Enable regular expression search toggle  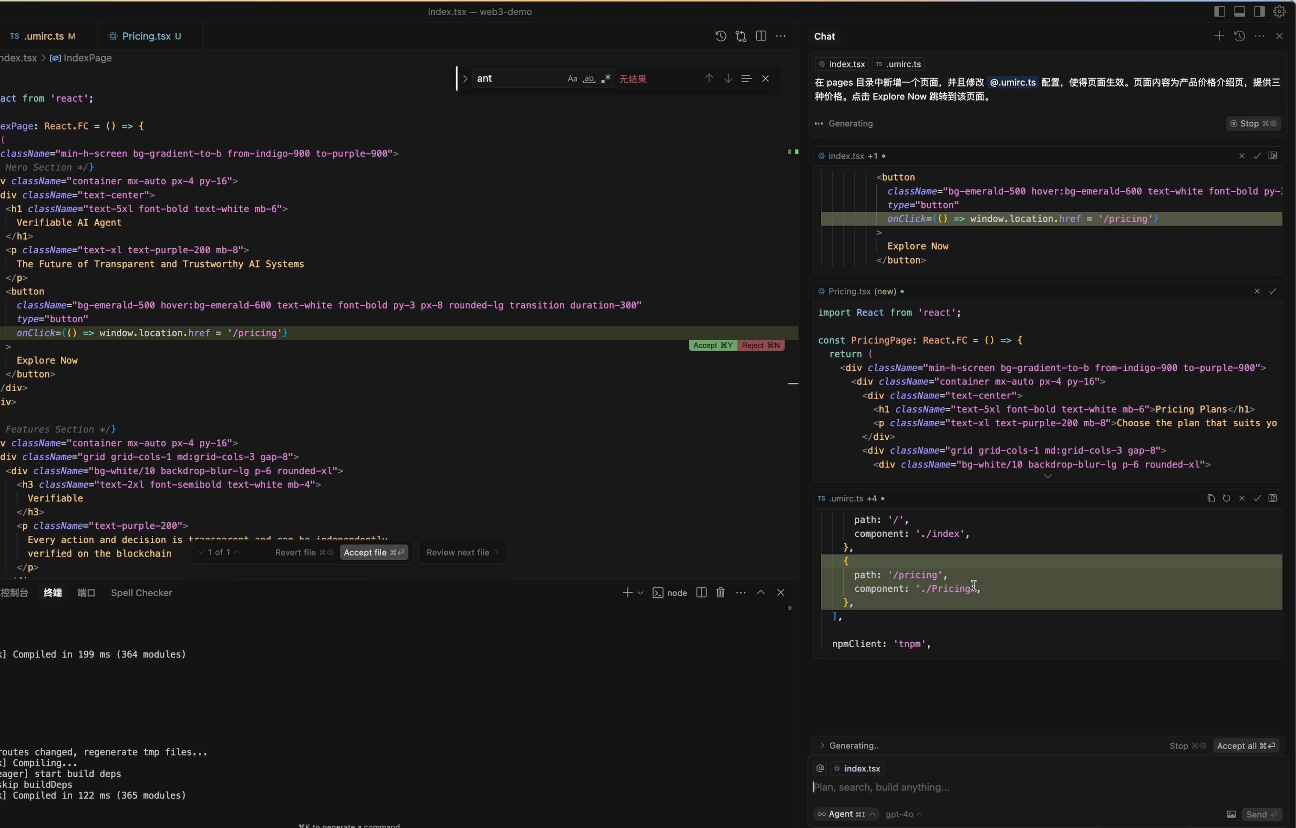606,78
